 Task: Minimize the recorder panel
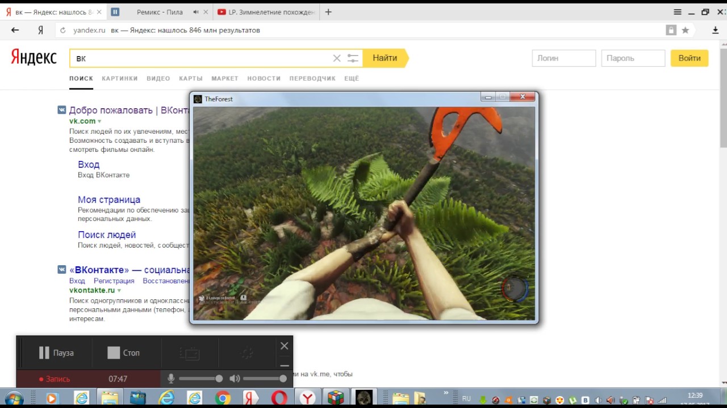coord(285,365)
